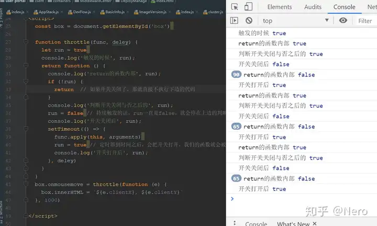Click the ImageVersion.js file icon
The height and width of the screenshot is (226, 377).
(x=136, y=12)
